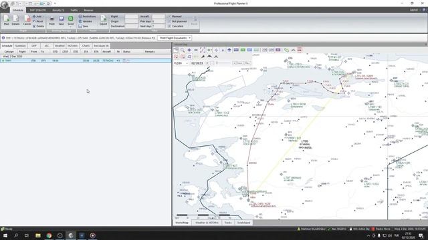Viewport: 428px width, 240px height.
Task: Zoom in using the plus map tool
Action: point(189,50)
